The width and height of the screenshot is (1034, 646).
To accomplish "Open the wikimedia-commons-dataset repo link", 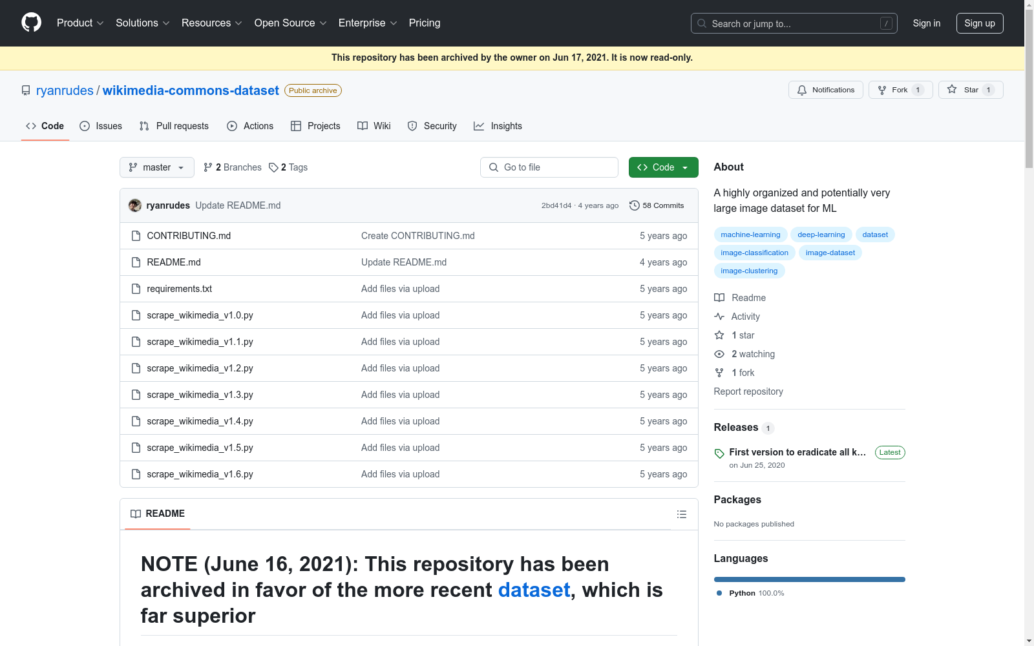I will pyautogui.click(x=191, y=90).
